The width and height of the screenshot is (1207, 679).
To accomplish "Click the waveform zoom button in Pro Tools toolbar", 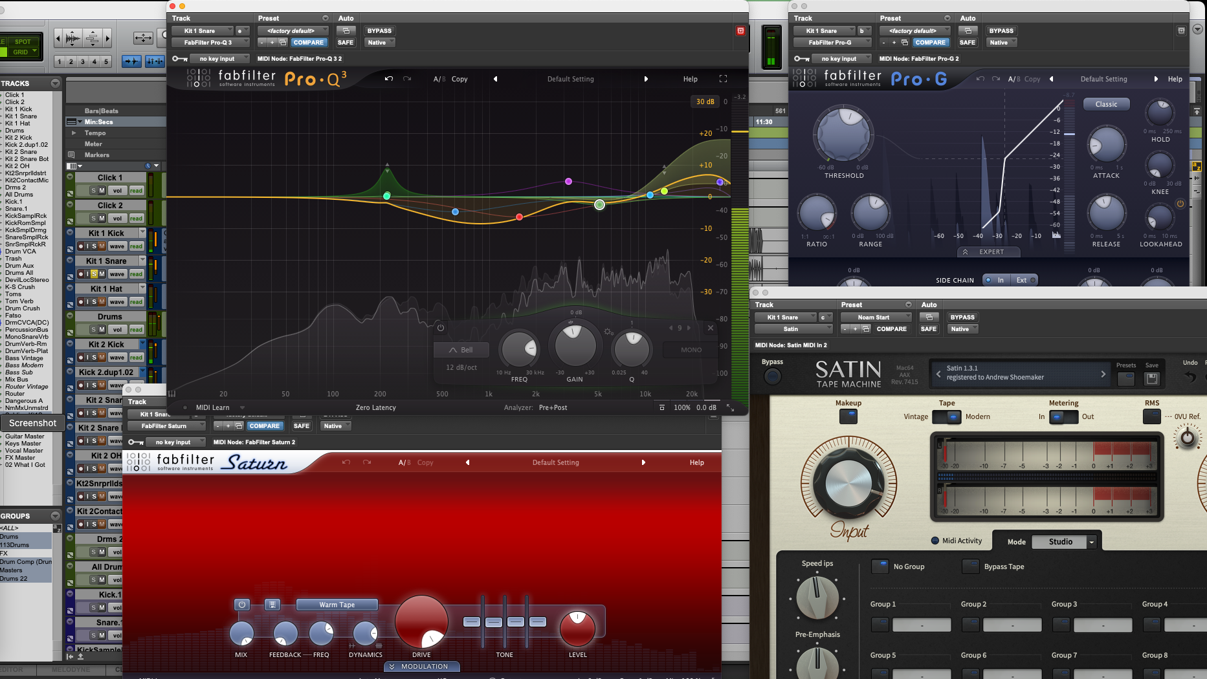I will tap(72, 39).
